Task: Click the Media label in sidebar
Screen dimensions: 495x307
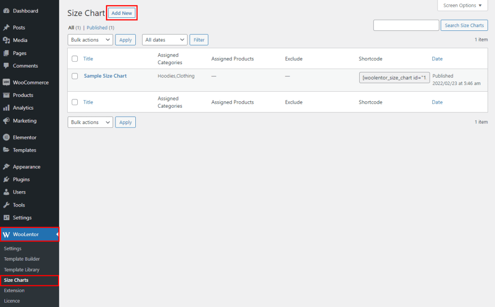Action: [x=20, y=40]
